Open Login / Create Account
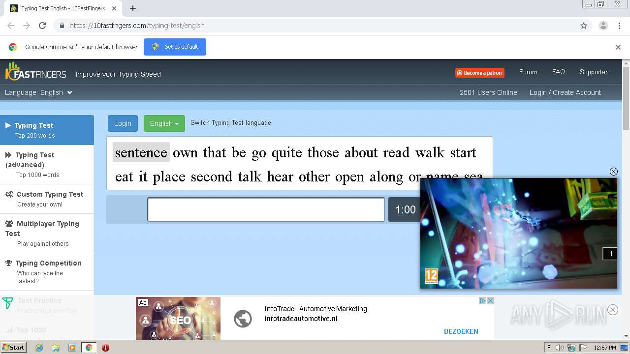 click(x=565, y=92)
